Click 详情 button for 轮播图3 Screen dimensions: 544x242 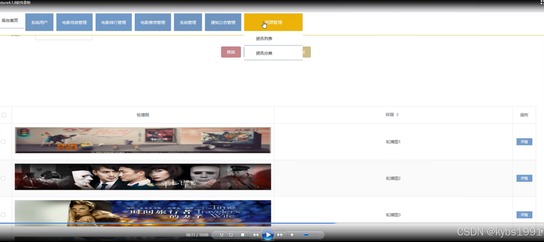[524, 215]
